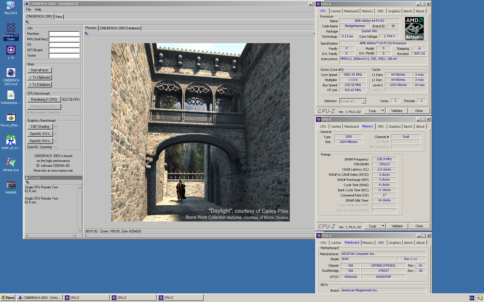Click the pin icon in the Console panel
The width and height of the screenshot is (484, 302).
point(28,182)
